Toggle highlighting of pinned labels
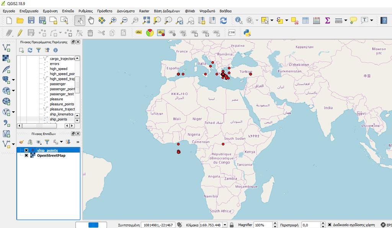 coord(161,33)
